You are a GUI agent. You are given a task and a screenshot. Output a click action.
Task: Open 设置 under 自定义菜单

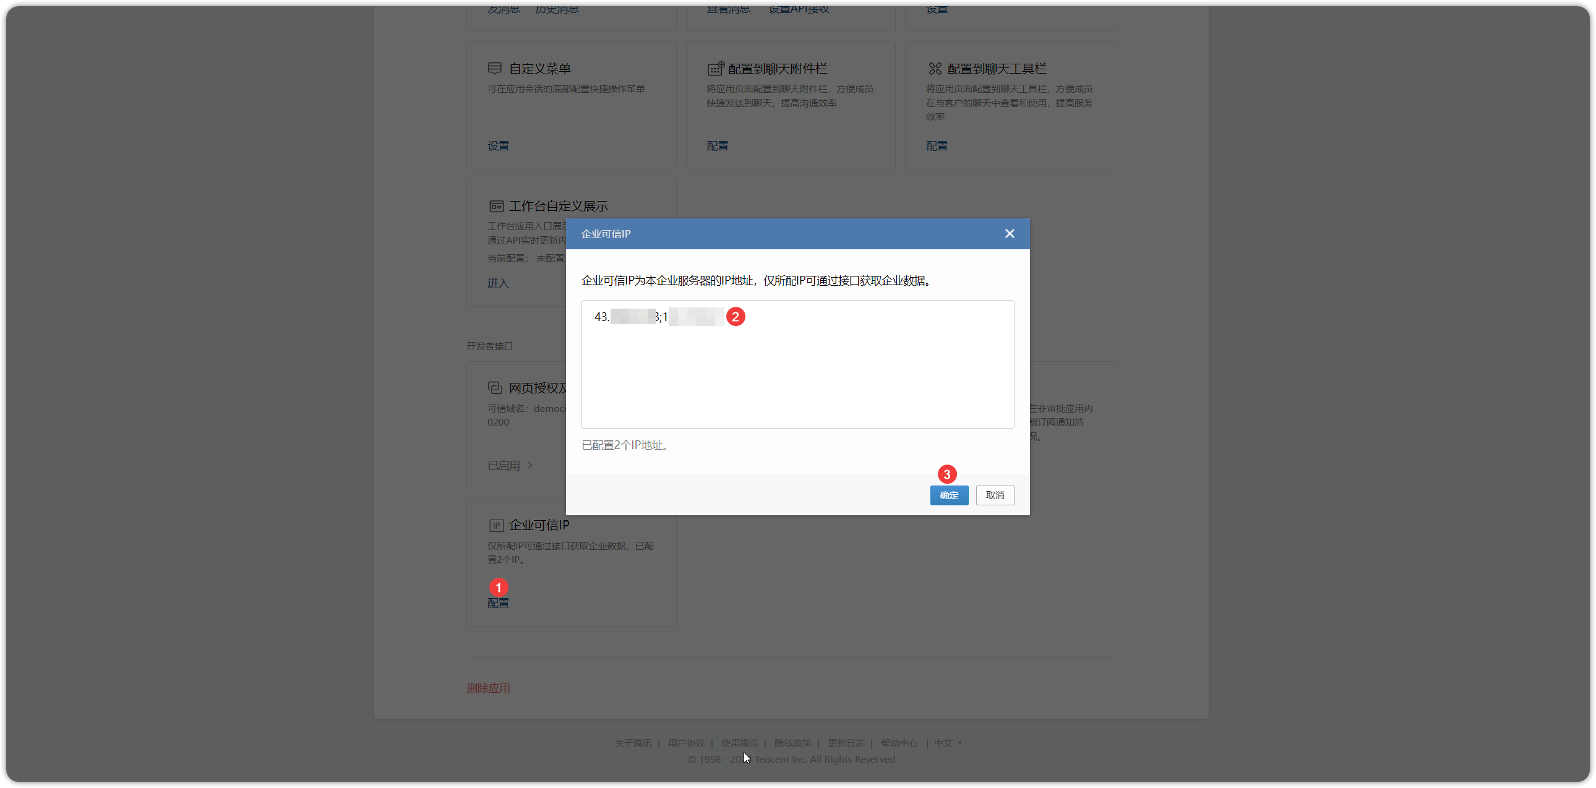click(x=498, y=145)
